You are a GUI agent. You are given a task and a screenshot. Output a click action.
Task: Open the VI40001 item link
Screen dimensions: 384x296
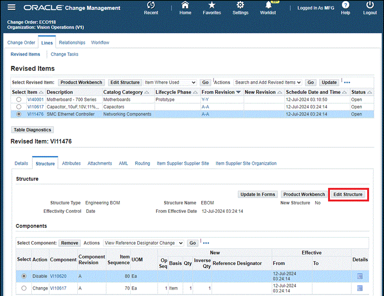(36, 99)
